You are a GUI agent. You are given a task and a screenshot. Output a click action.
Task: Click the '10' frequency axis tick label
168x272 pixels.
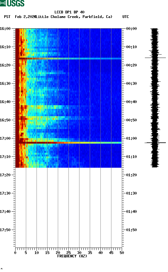click(37, 253)
